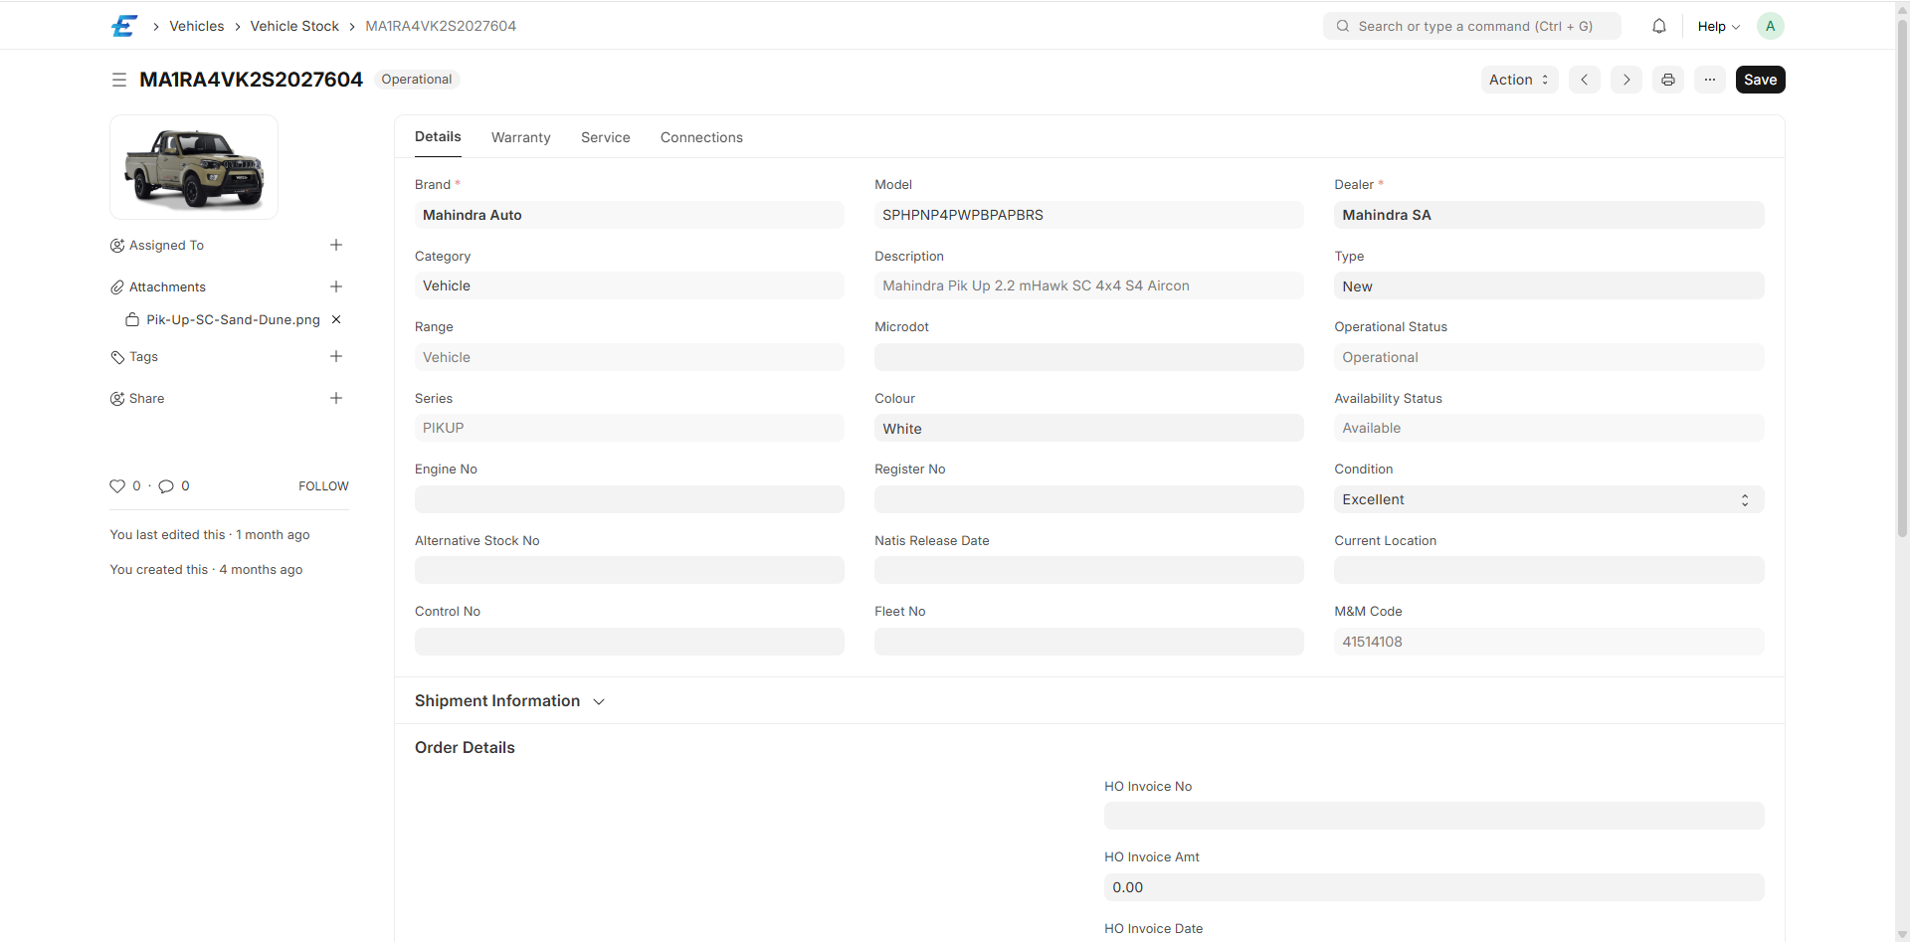The image size is (1910, 942).
Task: Open the Condition dropdown showing Excellent
Action: click(x=1548, y=499)
